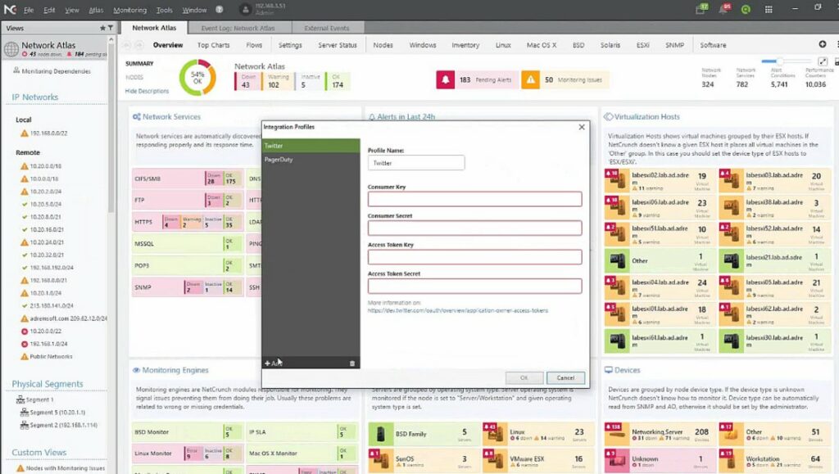Click the filter icon in Views panel
The width and height of the screenshot is (839, 474).
111,27
